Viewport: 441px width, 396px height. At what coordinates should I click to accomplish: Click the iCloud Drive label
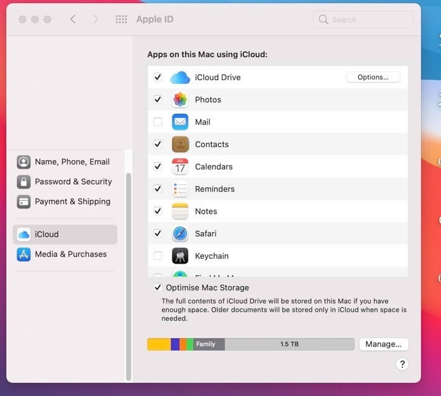click(217, 78)
